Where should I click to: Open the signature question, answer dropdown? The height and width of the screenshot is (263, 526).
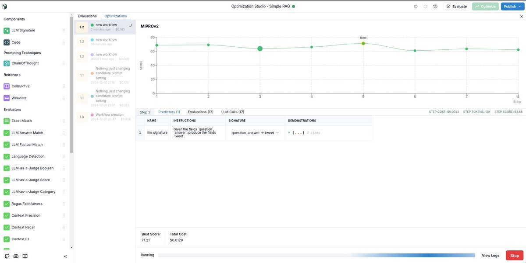point(277,133)
